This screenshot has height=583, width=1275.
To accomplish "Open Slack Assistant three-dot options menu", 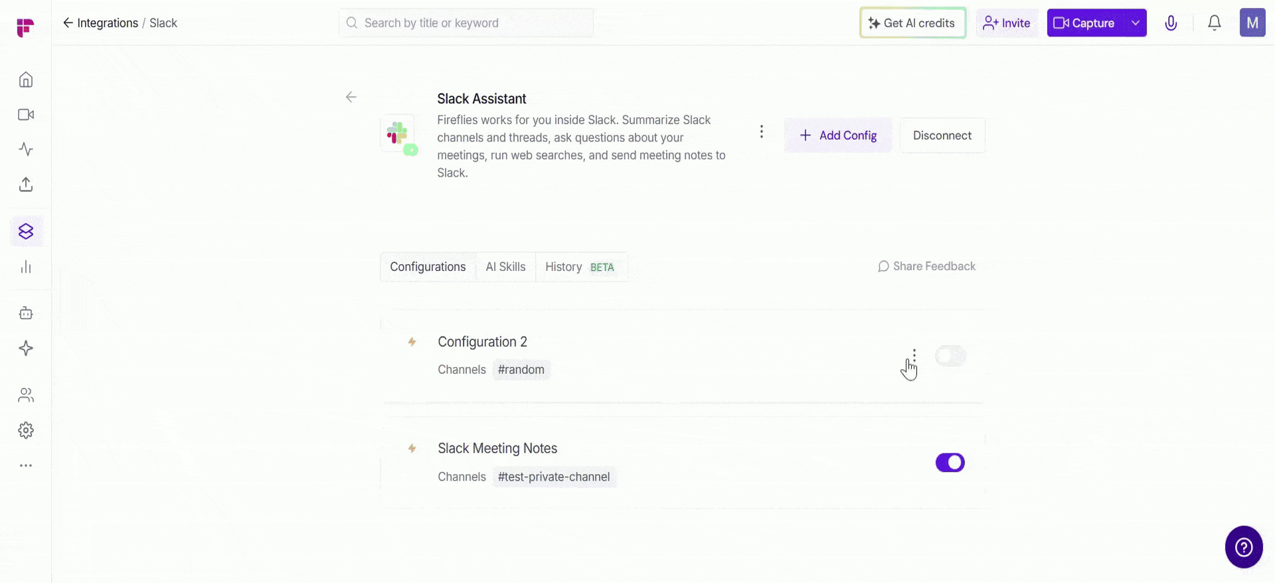I will click(x=762, y=131).
